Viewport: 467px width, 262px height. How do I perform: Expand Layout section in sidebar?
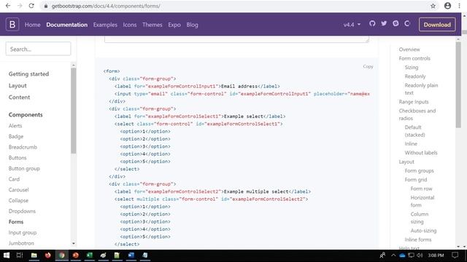[18, 86]
